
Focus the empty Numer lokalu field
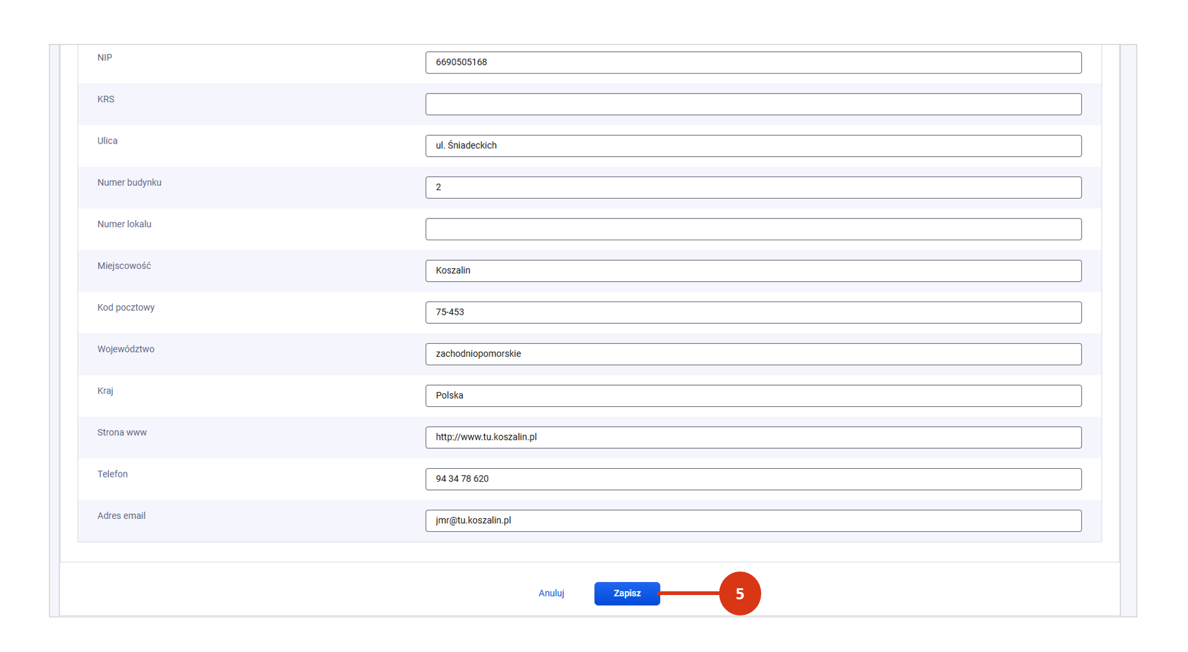[x=753, y=229]
